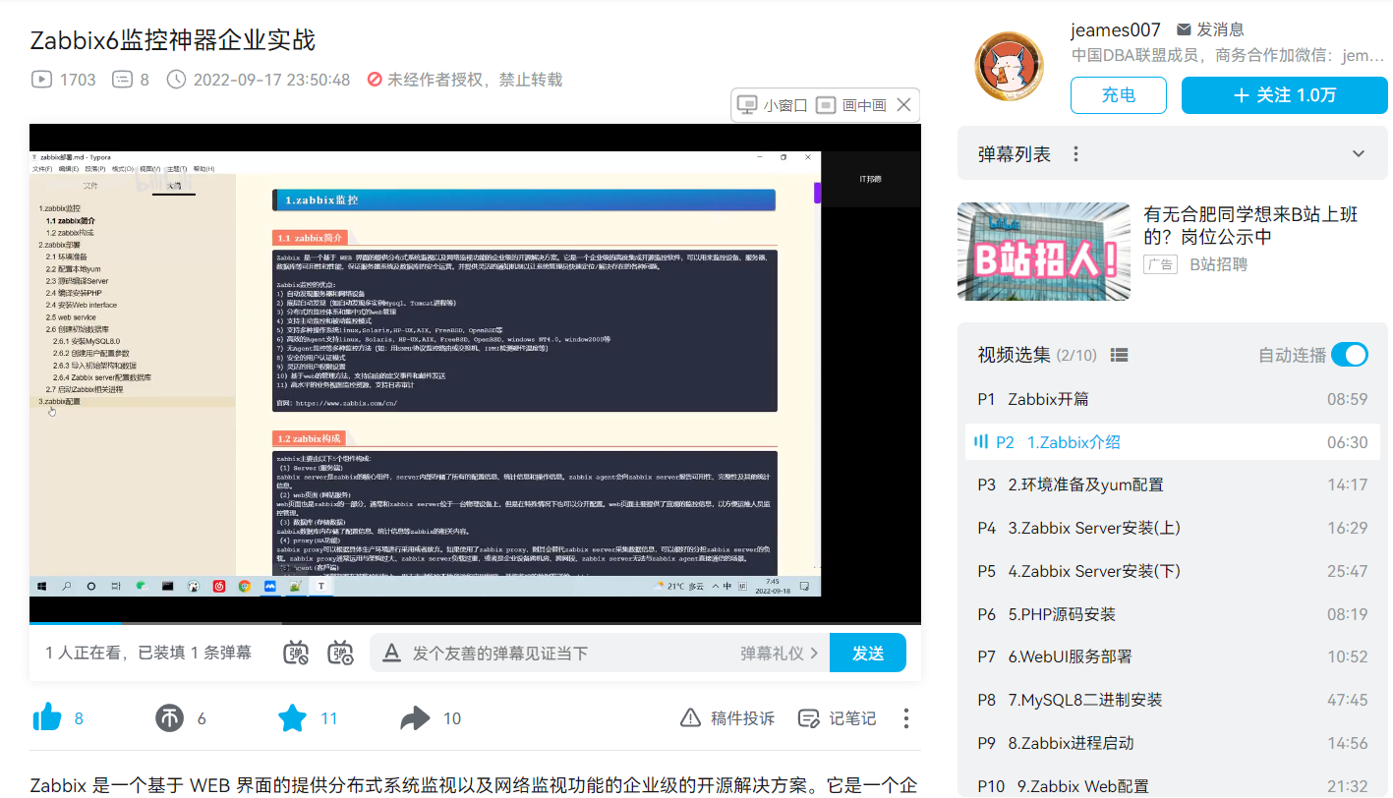Image resolution: width=1393 pixels, height=798 pixels.
Task: Select outline item 3.zabbix配置
Action: (x=59, y=402)
